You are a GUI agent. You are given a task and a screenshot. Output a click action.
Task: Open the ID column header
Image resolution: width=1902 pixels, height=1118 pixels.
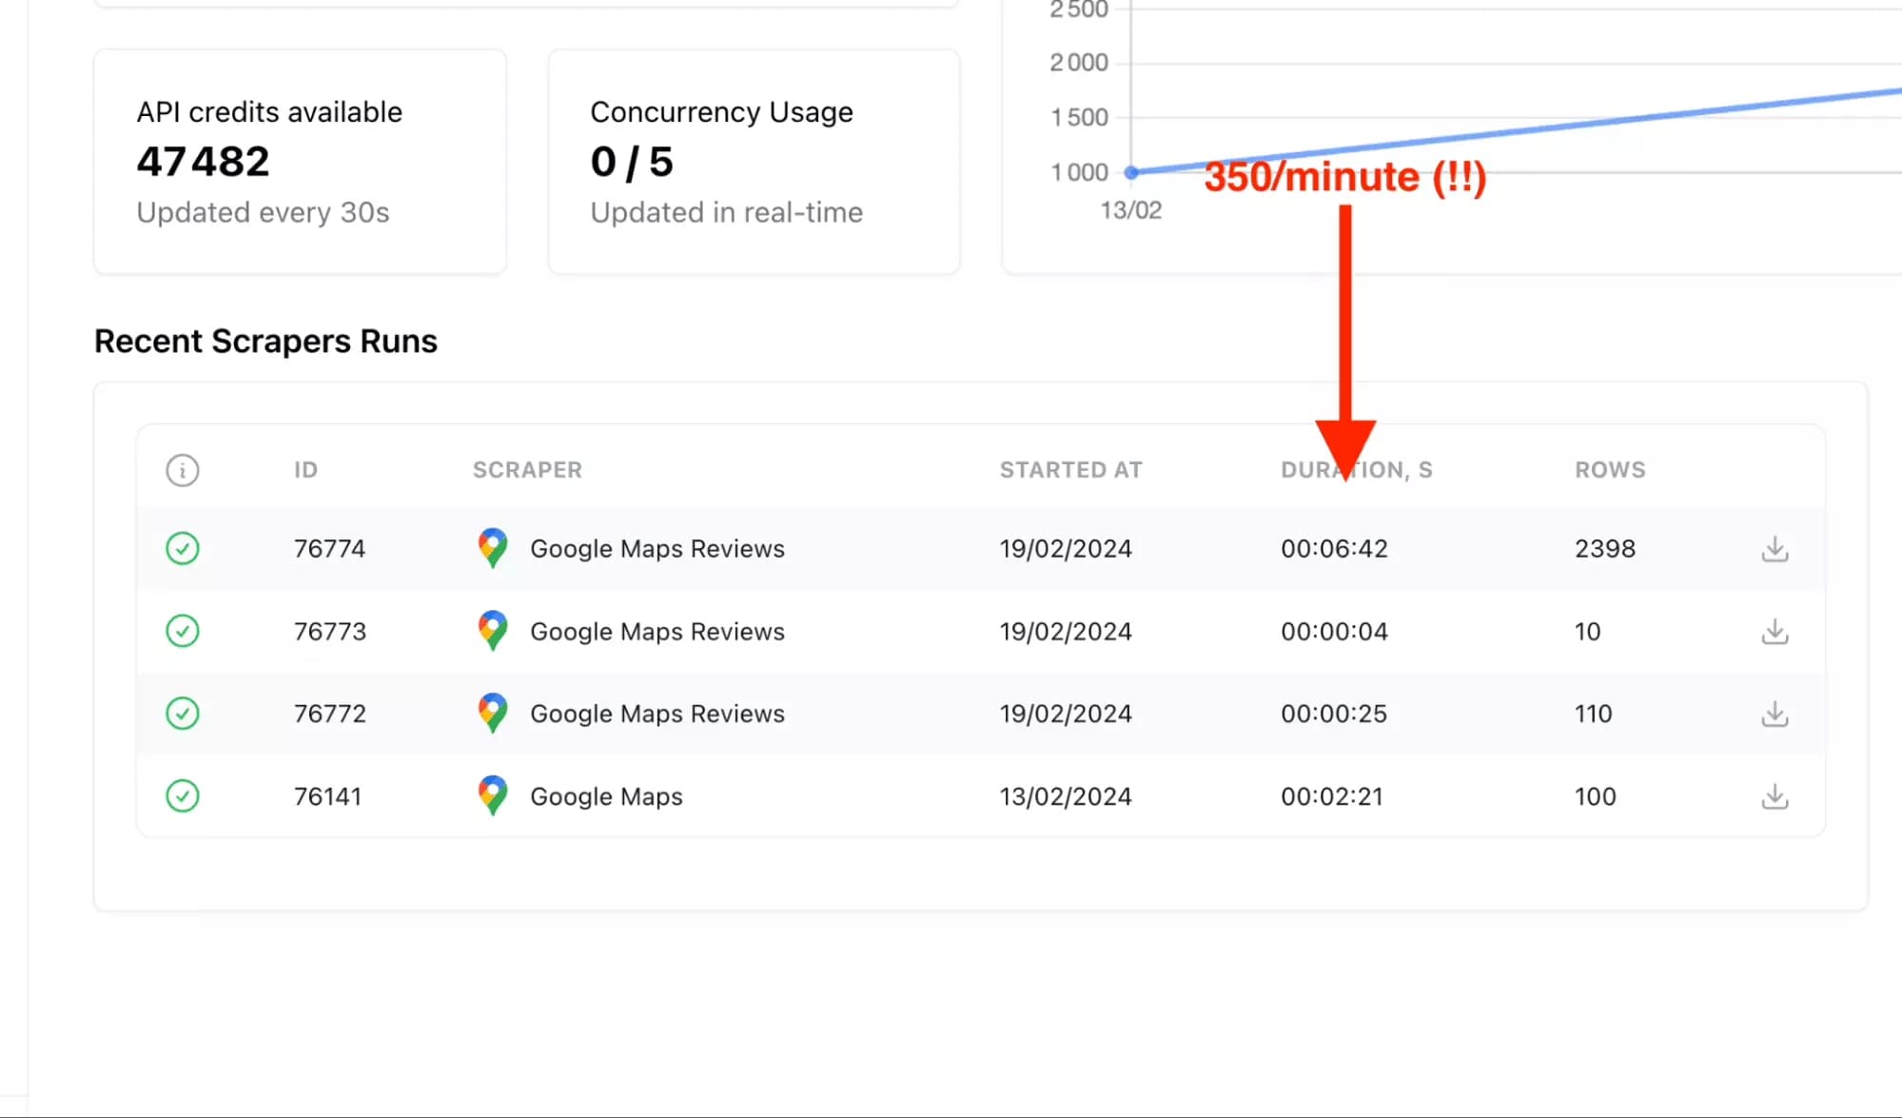click(x=305, y=469)
